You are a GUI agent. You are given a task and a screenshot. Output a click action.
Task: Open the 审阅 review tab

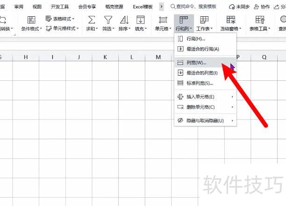click(19, 7)
